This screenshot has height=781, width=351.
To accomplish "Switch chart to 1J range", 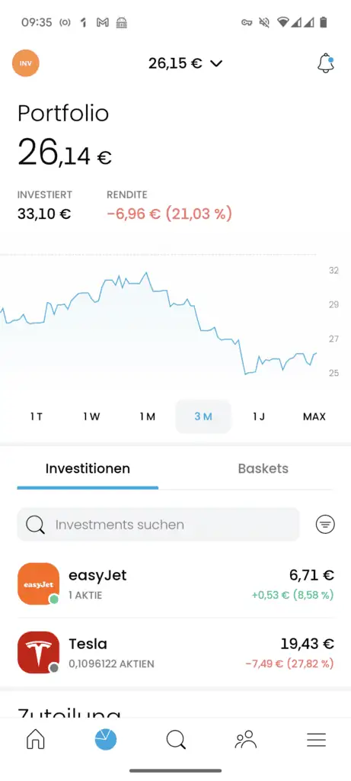I will [x=259, y=416].
